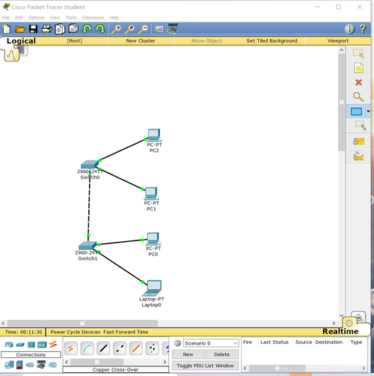Viewport: 374px width, 376px height.
Task: Open the Edit menu
Action: click(19, 17)
